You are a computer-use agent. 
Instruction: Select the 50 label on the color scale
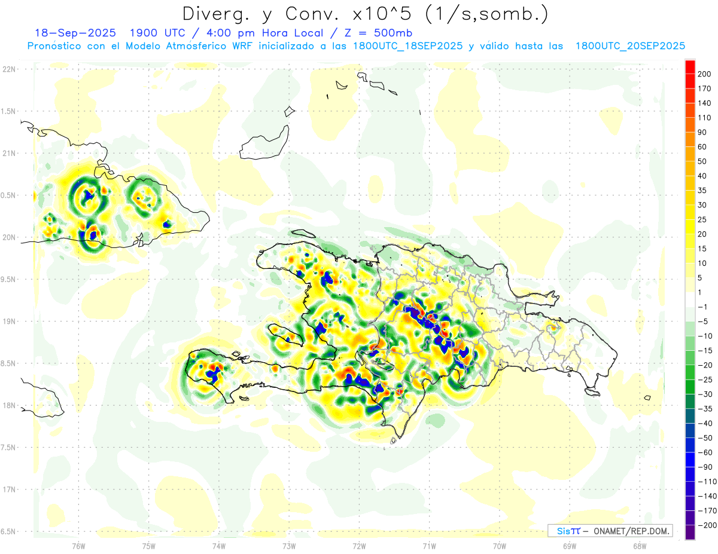(702, 161)
